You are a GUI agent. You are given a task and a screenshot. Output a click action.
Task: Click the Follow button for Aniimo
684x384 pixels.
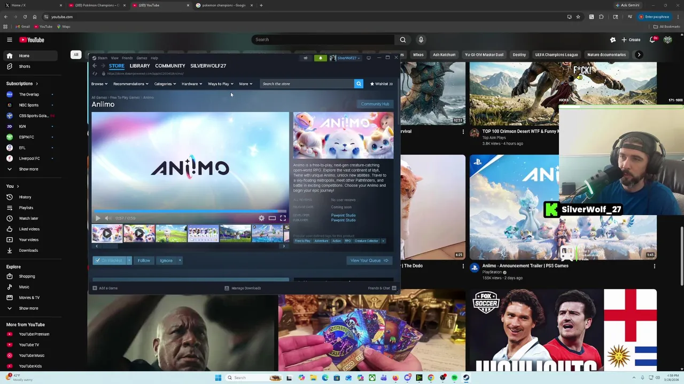pos(144,260)
